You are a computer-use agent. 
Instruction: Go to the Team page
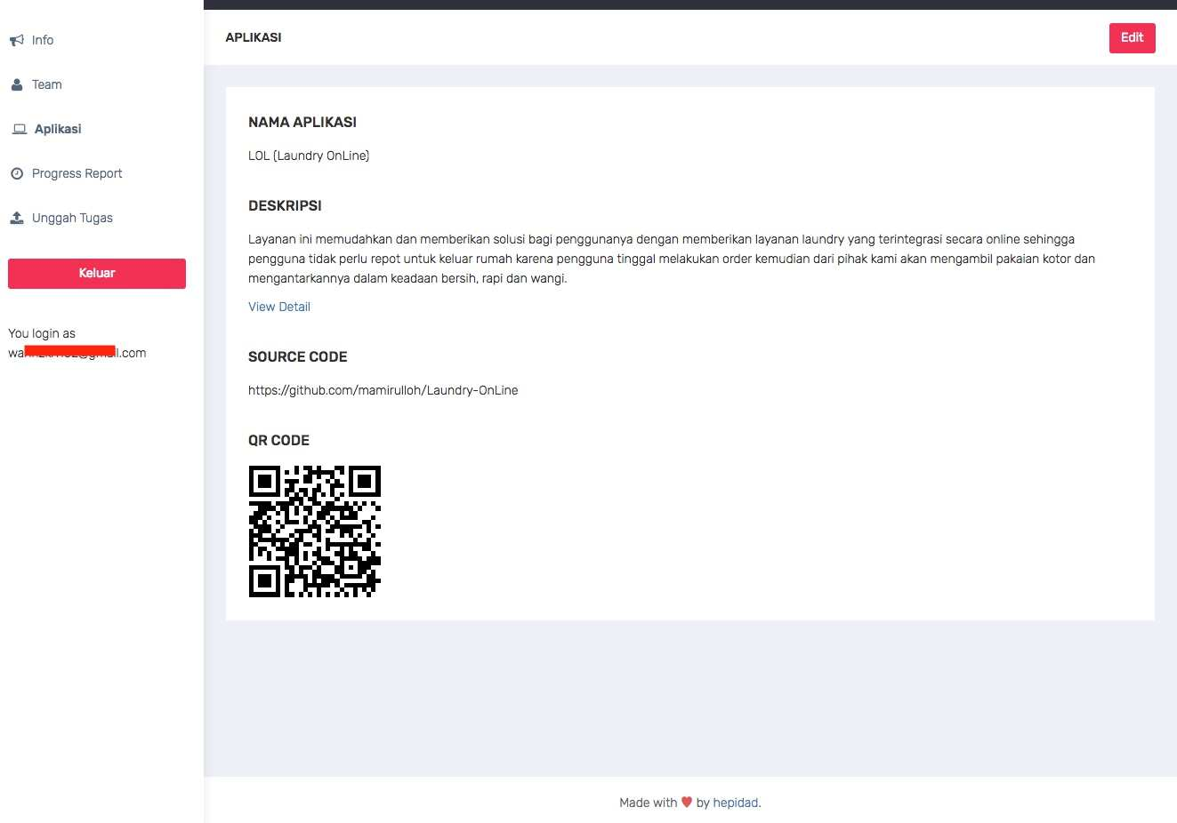point(47,84)
